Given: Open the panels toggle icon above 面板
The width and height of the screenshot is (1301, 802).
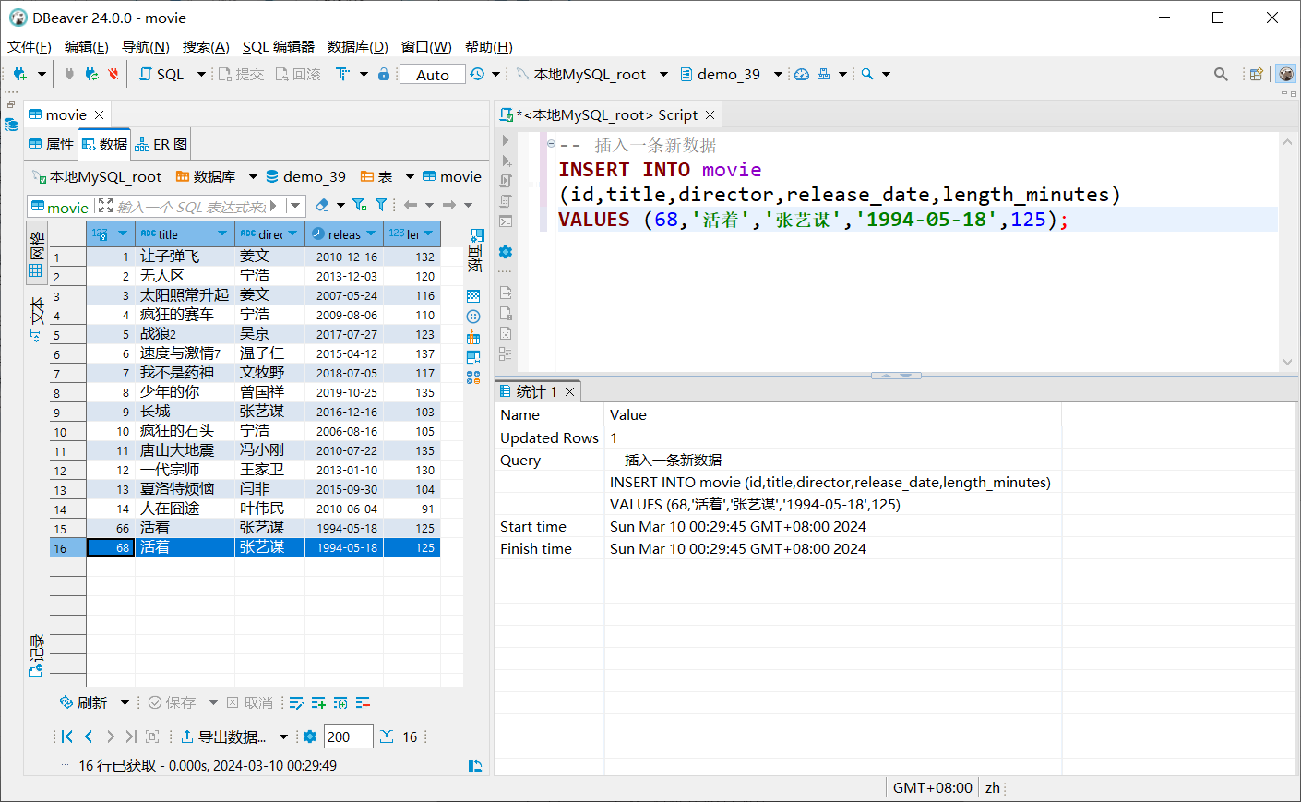Looking at the screenshot, I should click(477, 236).
